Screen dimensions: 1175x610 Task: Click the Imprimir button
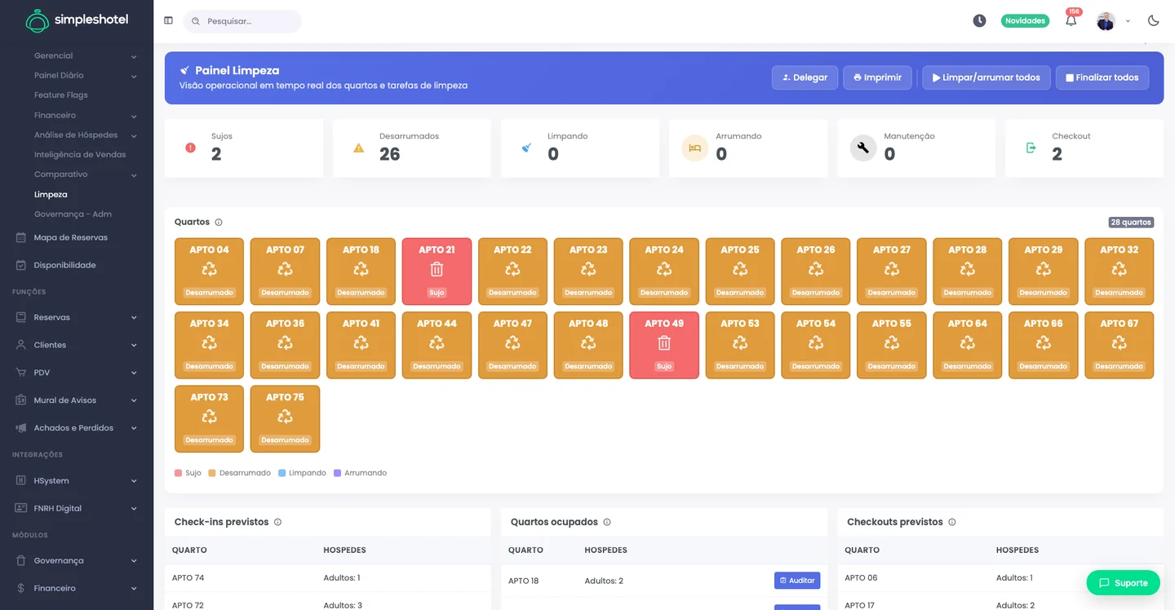[877, 77]
